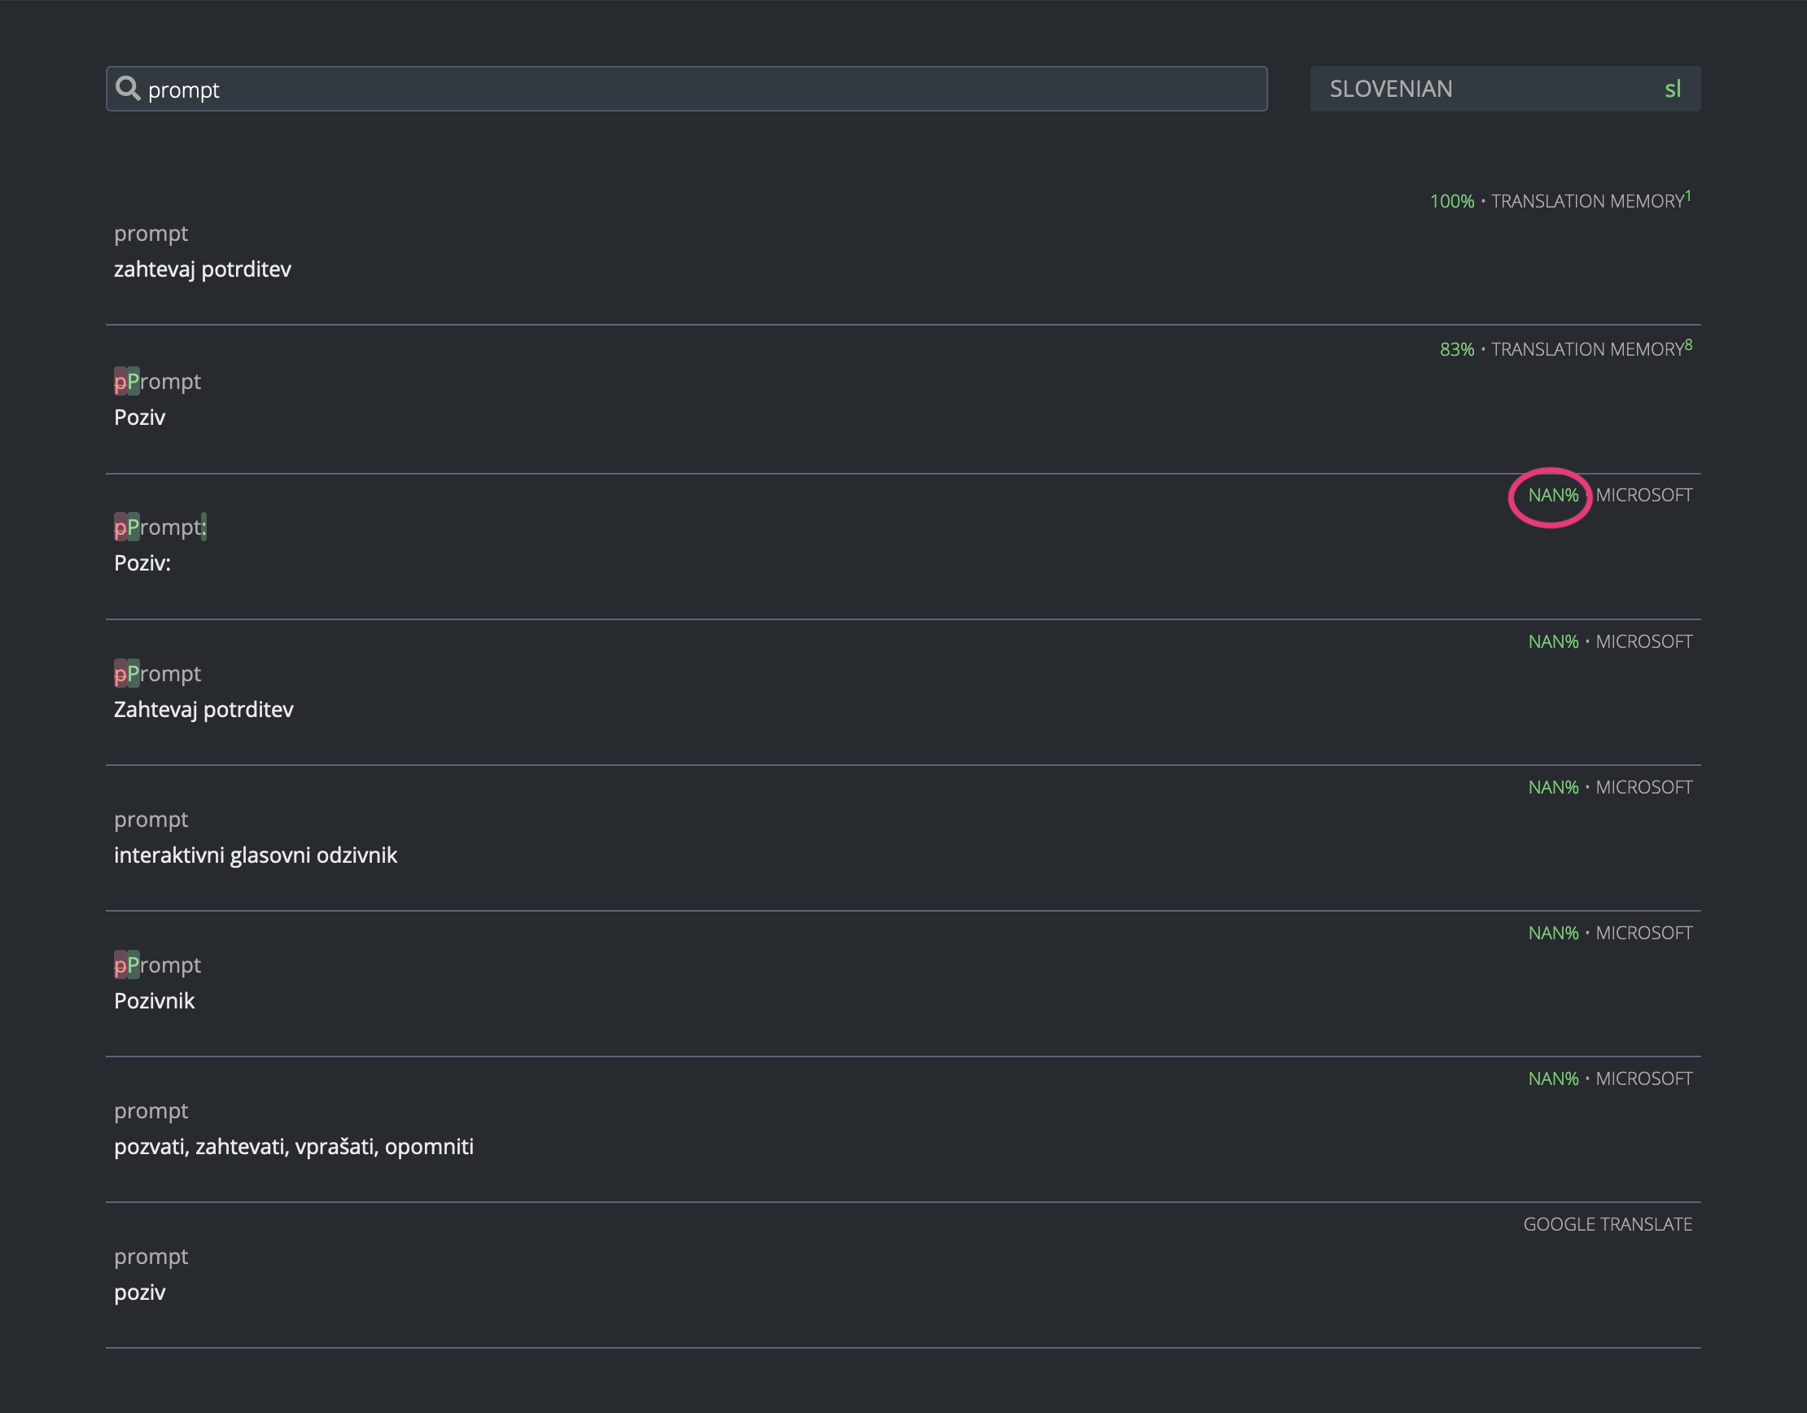This screenshot has width=1807, height=1413.
Task: Click the circled NAN% score
Action: point(1551,495)
